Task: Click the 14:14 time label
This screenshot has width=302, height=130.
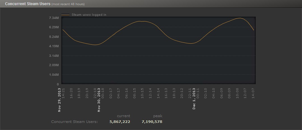Action: tap(158, 93)
